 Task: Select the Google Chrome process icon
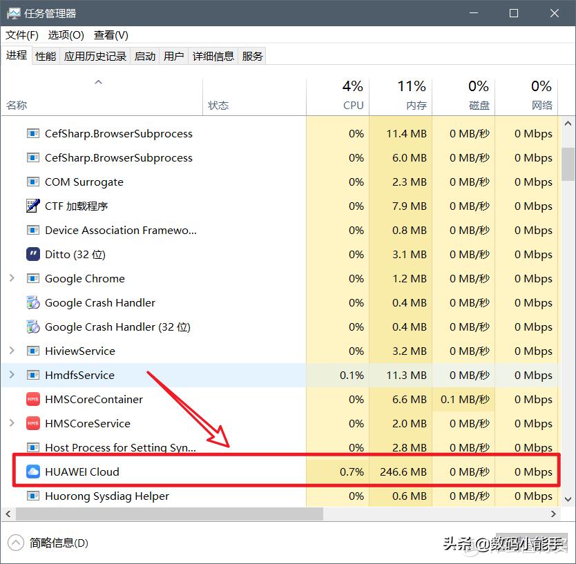(32, 278)
